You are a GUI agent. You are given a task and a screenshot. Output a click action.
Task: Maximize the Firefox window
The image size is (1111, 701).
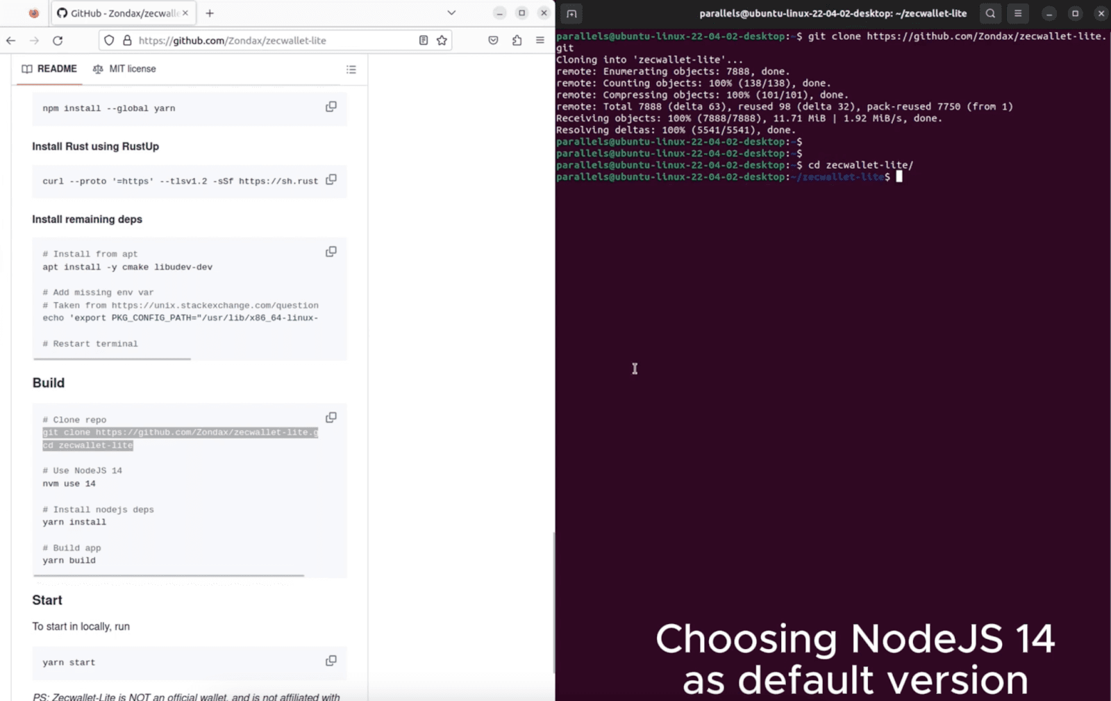click(521, 13)
